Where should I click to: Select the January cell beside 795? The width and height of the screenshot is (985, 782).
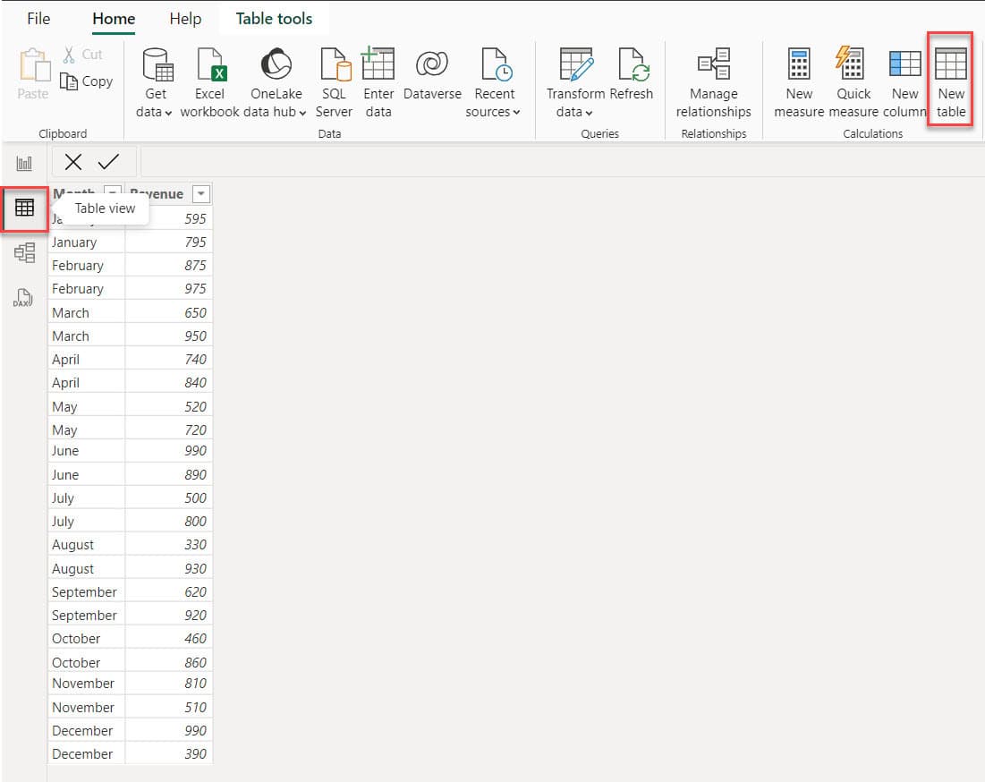point(87,242)
